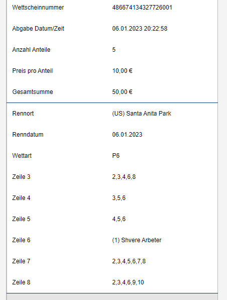Screen dimensions: 227x300
Task: Click the Rennort label
Action: [x=23, y=114]
